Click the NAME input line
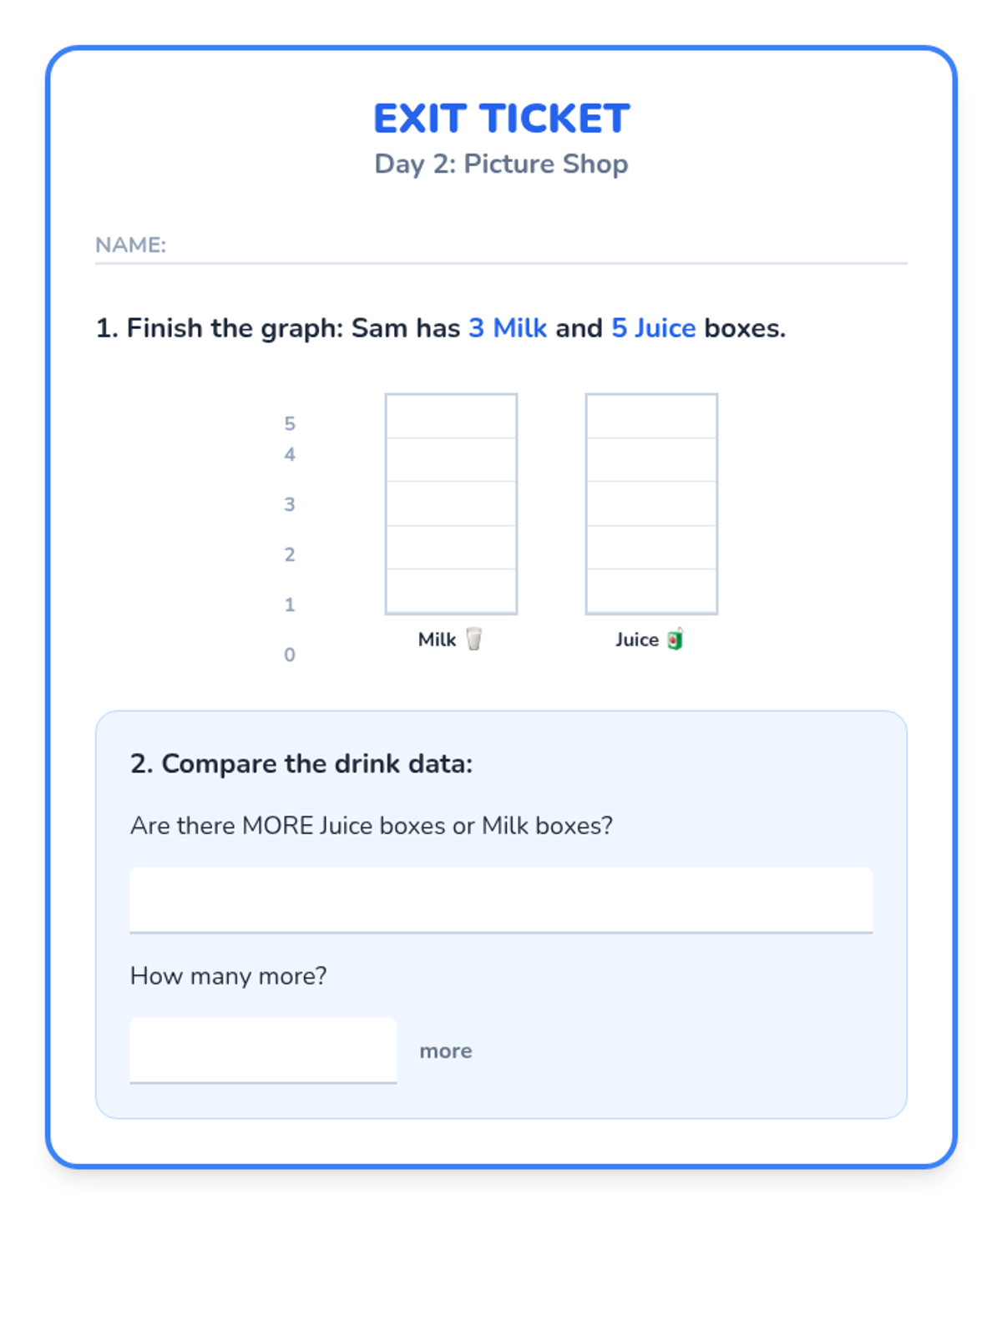This screenshot has height=1336, width=1002. pos(534,245)
